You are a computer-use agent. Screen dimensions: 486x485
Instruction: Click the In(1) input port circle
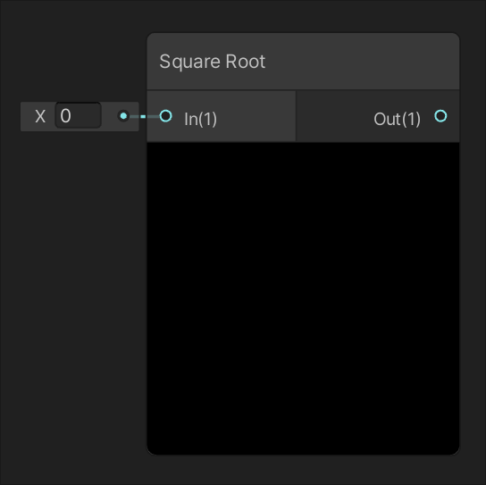pos(166,116)
